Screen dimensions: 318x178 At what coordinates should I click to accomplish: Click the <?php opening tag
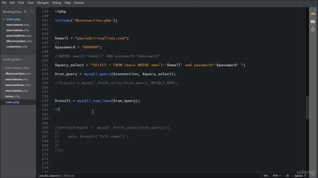[61, 11]
